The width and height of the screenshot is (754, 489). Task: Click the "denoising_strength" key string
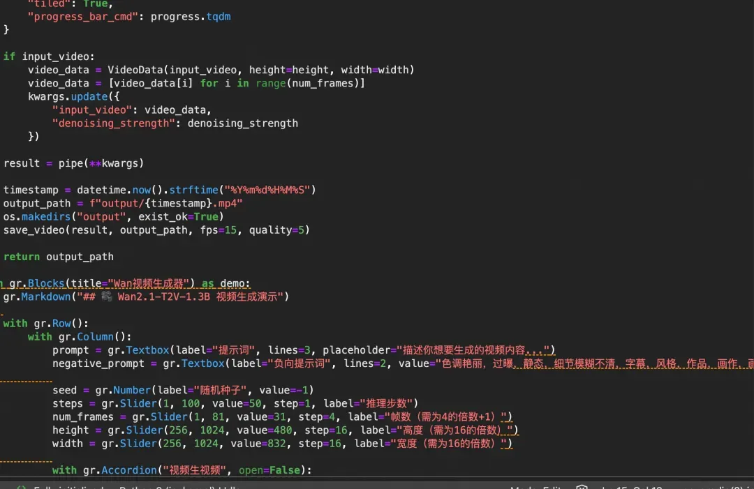pyautogui.click(x=114, y=123)
